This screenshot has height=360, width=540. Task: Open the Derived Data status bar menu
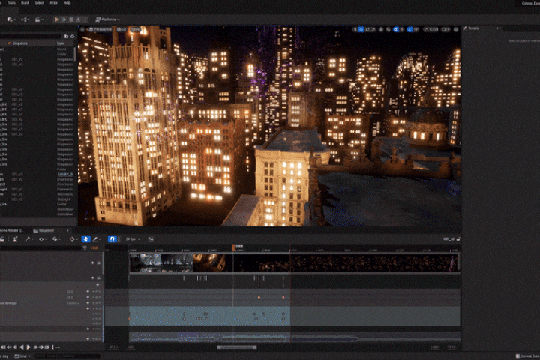coord(527,356)
